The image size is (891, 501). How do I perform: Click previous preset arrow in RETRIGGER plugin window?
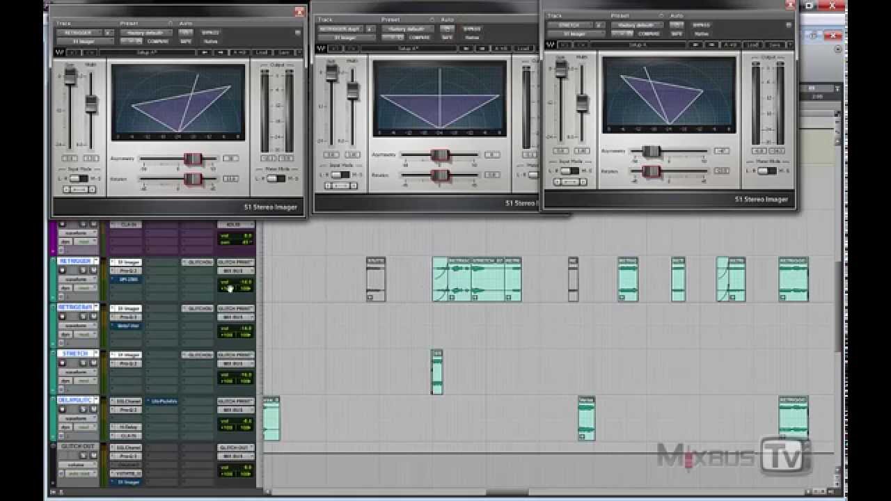(204, 53)
